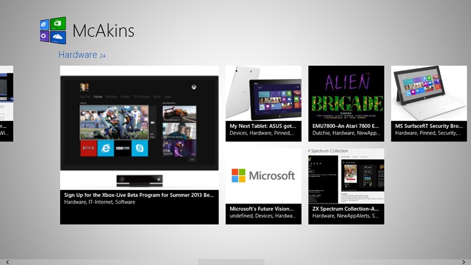Click the horizontal scrollbar thumb

[231, 262]
